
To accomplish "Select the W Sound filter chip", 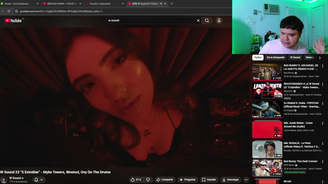I will click(295, 57).
